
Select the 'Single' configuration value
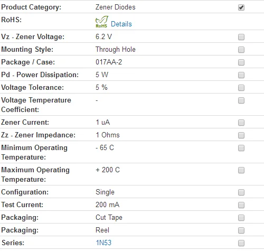click(x=105, y=192)
